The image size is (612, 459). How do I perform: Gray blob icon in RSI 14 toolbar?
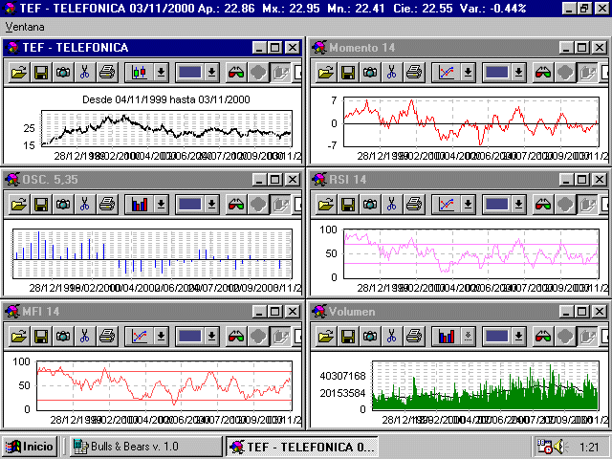pos(565,204)
